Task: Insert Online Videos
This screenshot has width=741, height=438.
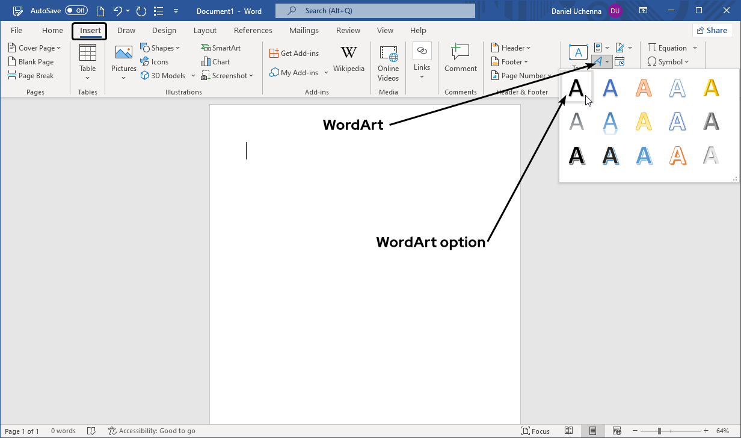Action: (389, 63)
